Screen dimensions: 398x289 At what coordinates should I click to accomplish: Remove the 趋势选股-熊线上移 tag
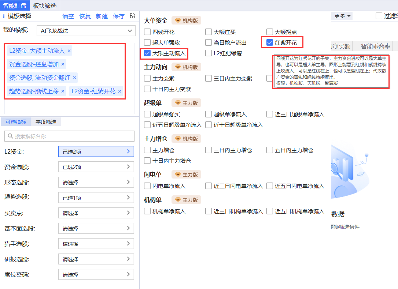coord(63,91)
